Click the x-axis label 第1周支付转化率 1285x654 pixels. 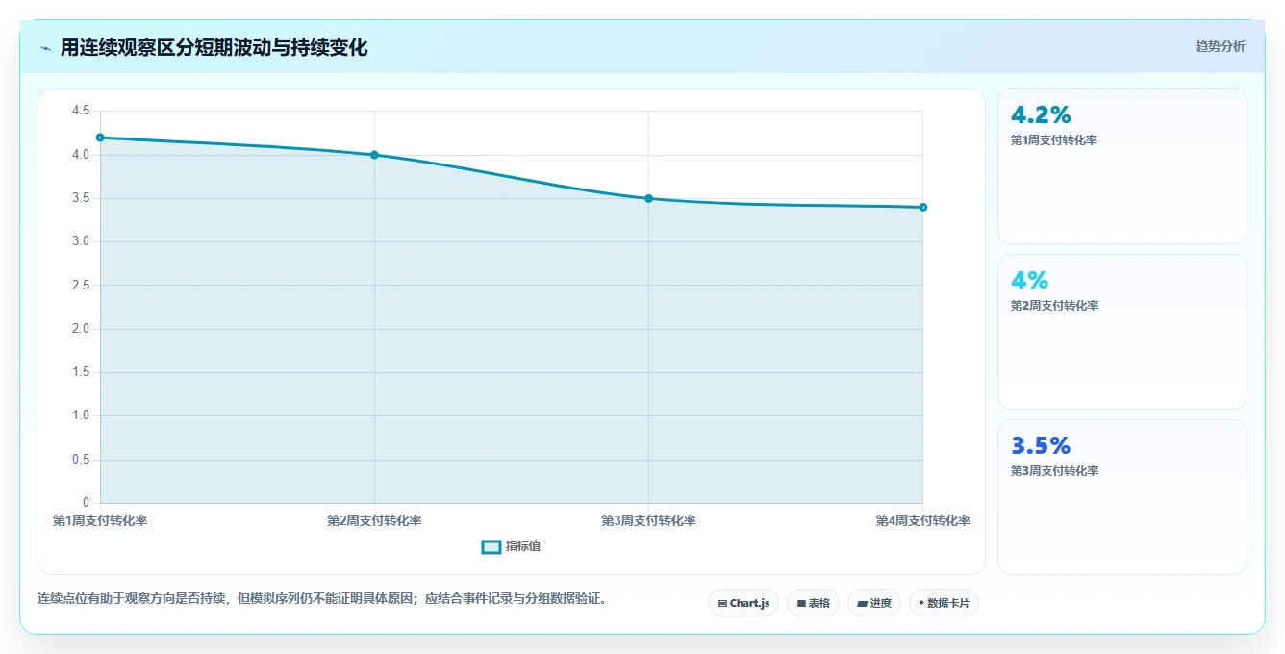click(x=100, y=520)
